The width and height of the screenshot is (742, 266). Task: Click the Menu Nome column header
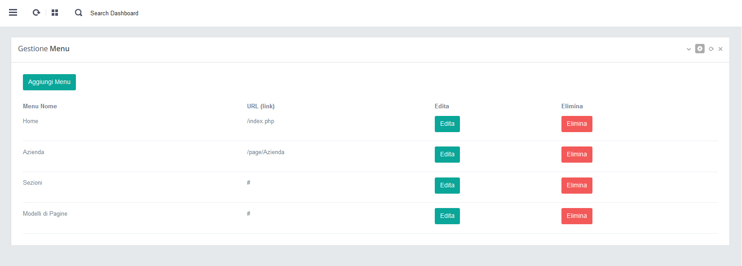pos(40,106)
